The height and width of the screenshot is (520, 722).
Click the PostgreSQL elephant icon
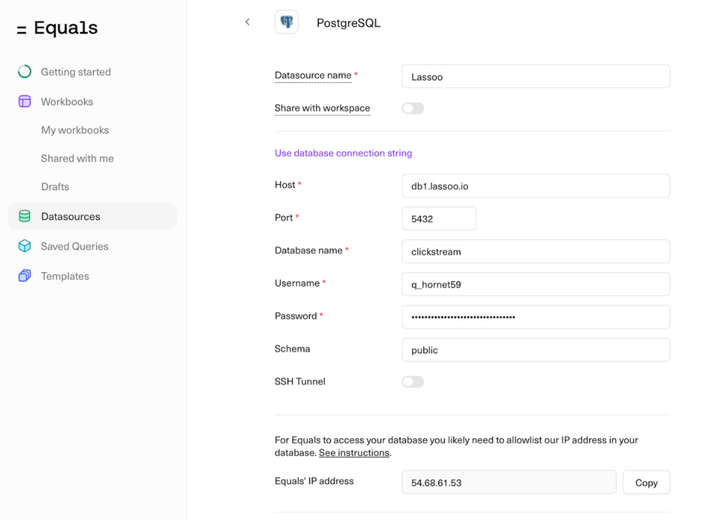[286, 22]
